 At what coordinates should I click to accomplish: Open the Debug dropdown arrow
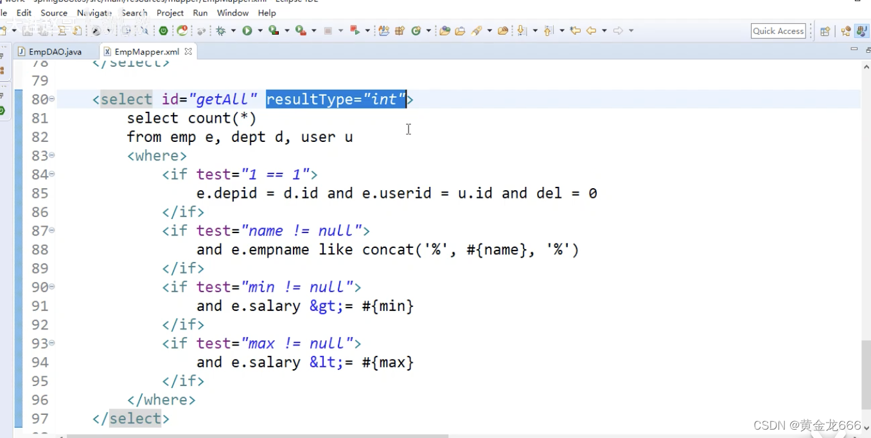(233, 31)
